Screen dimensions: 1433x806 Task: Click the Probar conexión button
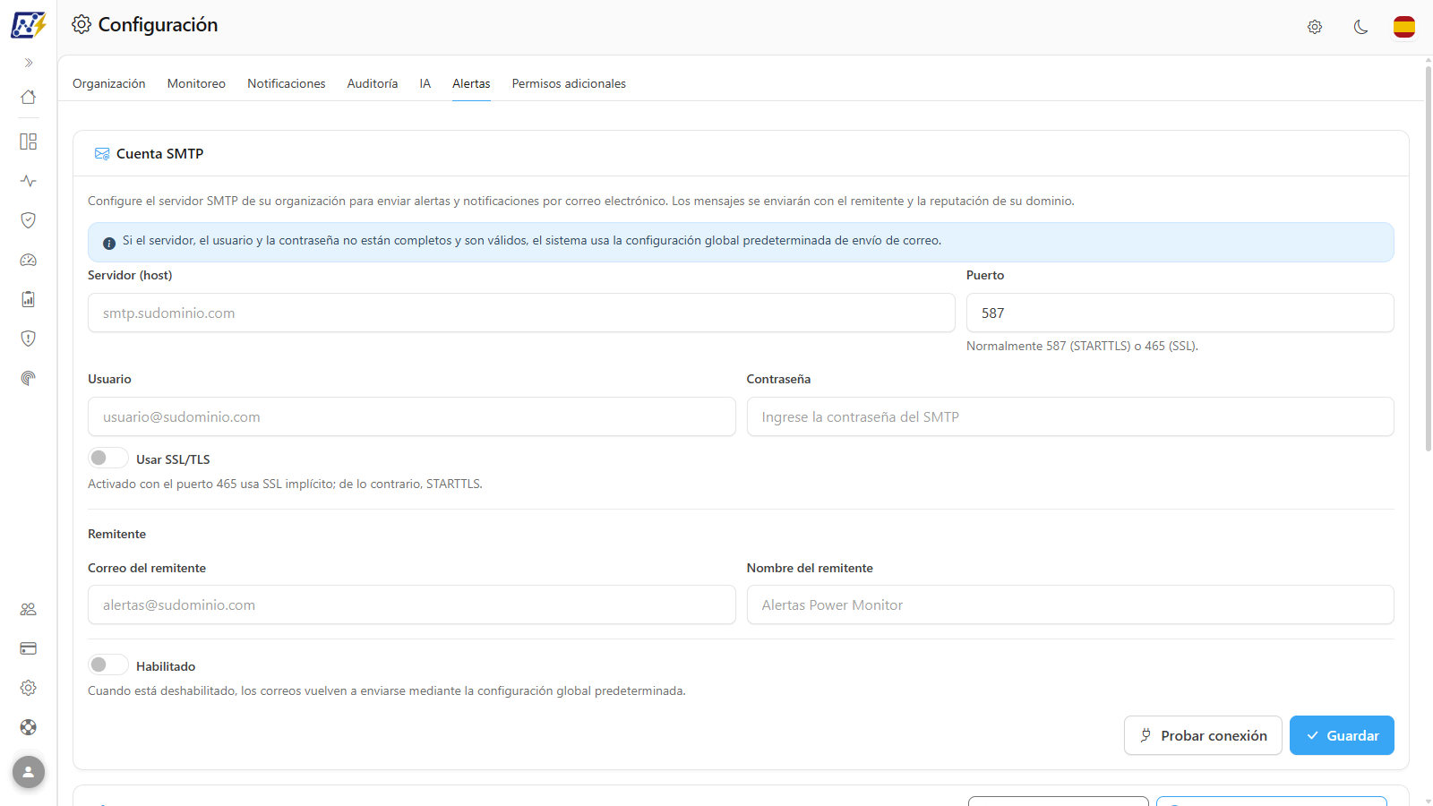pyautogui.click(x=1203, y=735)
